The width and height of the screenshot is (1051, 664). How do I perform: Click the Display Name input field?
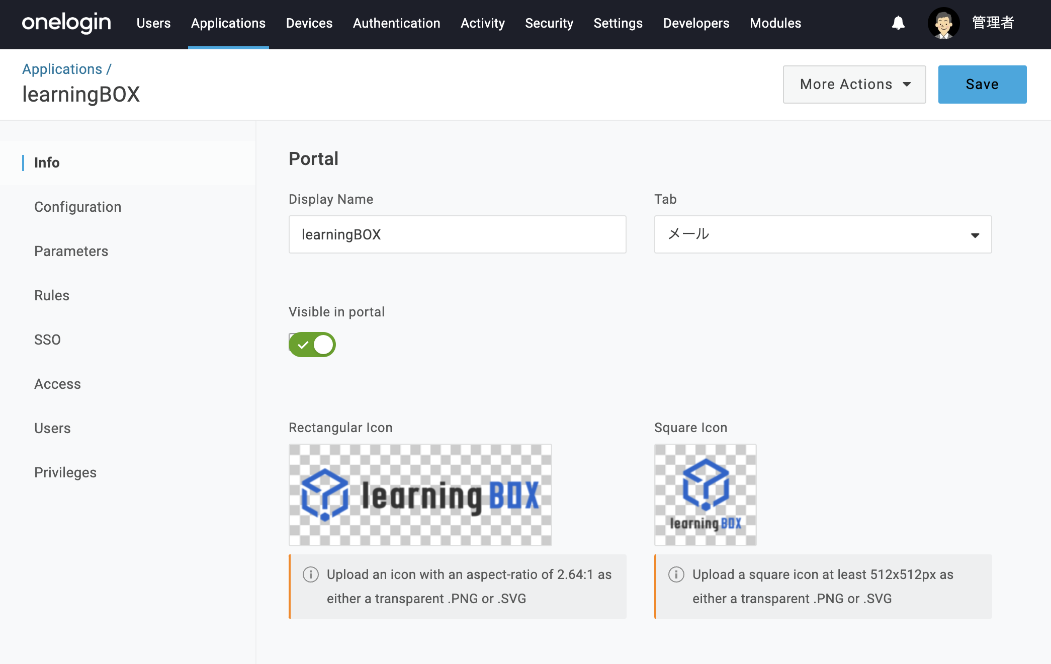point(457,234)
